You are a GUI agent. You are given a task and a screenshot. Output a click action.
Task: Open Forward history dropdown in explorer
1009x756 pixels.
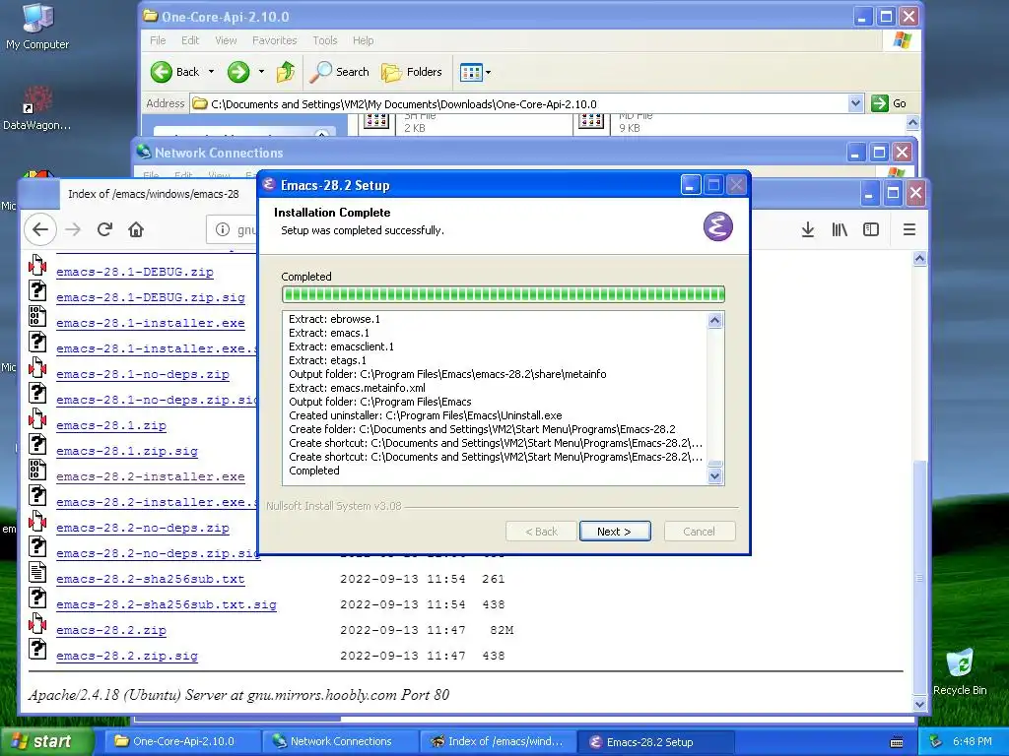(x=261, y=72)
